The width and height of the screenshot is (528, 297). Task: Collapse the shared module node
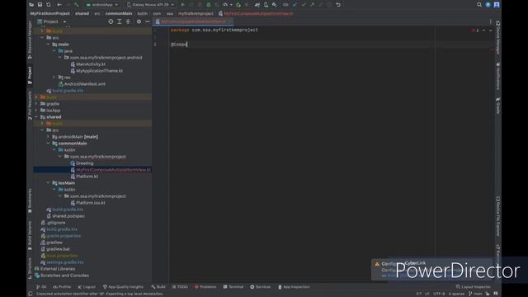pyautogui.click(x=36, y=117)
